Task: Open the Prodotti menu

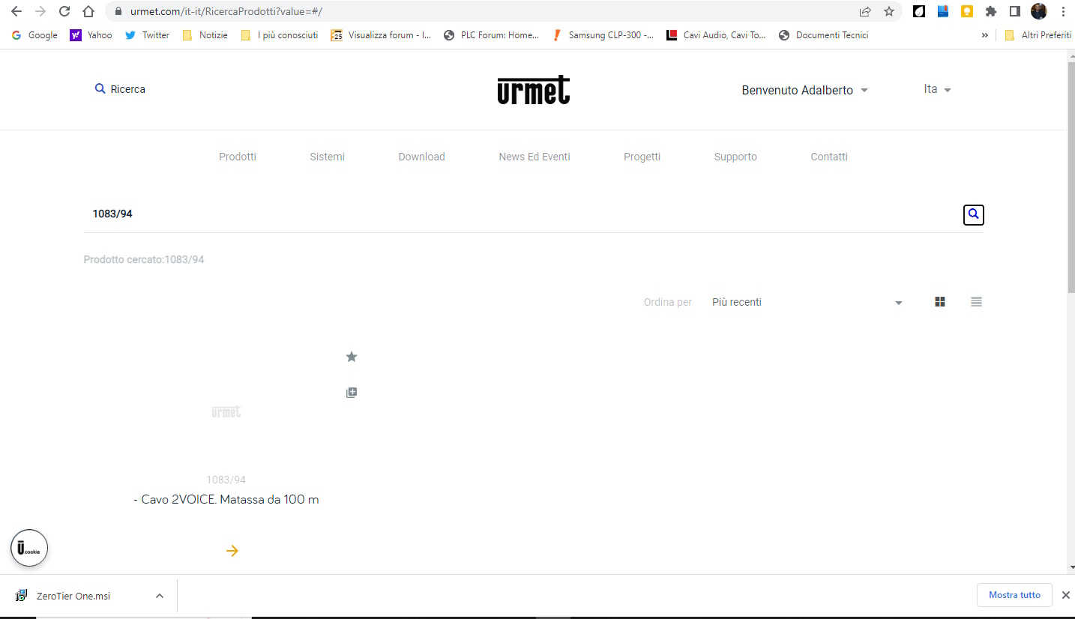Action: (238, 157)
